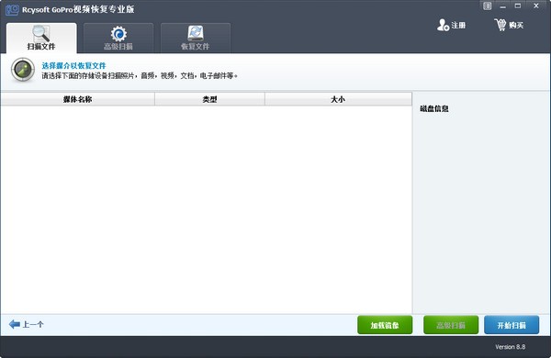Open the 恢复文件 tab
This screenshot has width=551, height=358.
pos(196,38)
